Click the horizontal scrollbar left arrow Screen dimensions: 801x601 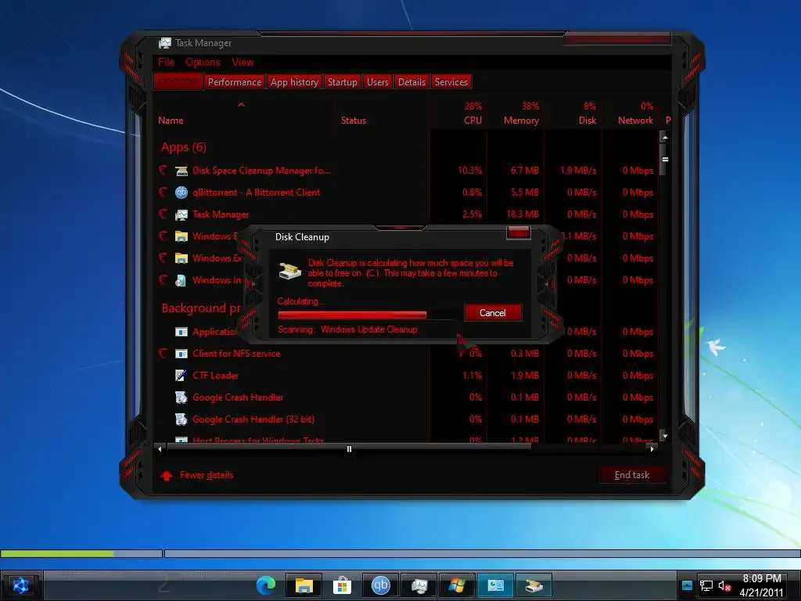(x=160, y=448)
